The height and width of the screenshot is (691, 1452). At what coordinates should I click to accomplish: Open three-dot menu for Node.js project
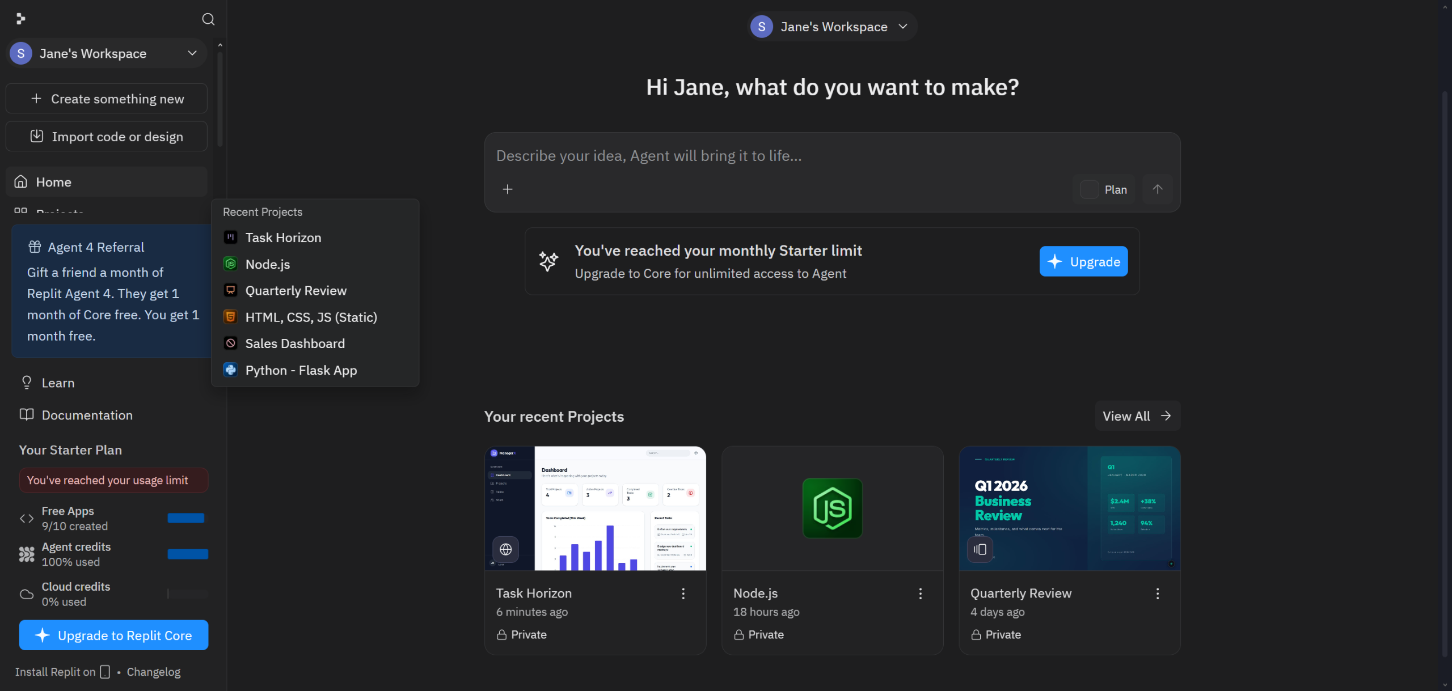pyautogui.click(x=920, y=594)
